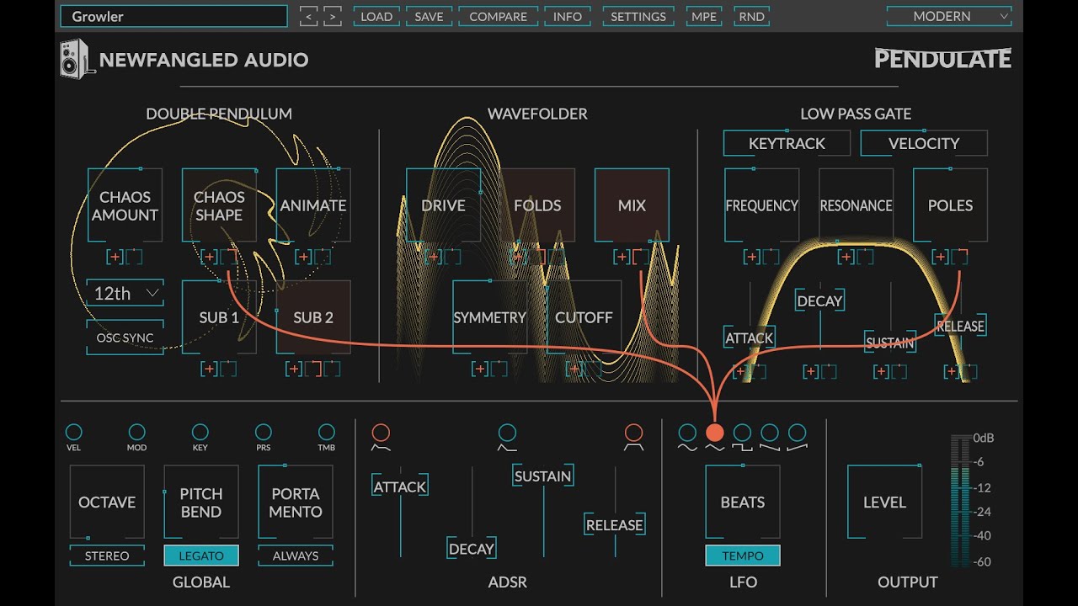Click the ADSR ATTACK slider
This screenshot has width=1078, height=606.
tap(400, 486)
